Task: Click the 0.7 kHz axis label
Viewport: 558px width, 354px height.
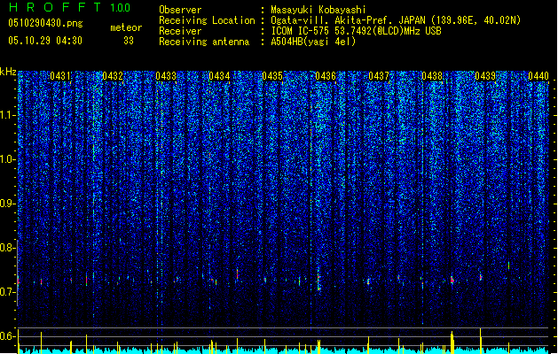Action: (8, 292)
